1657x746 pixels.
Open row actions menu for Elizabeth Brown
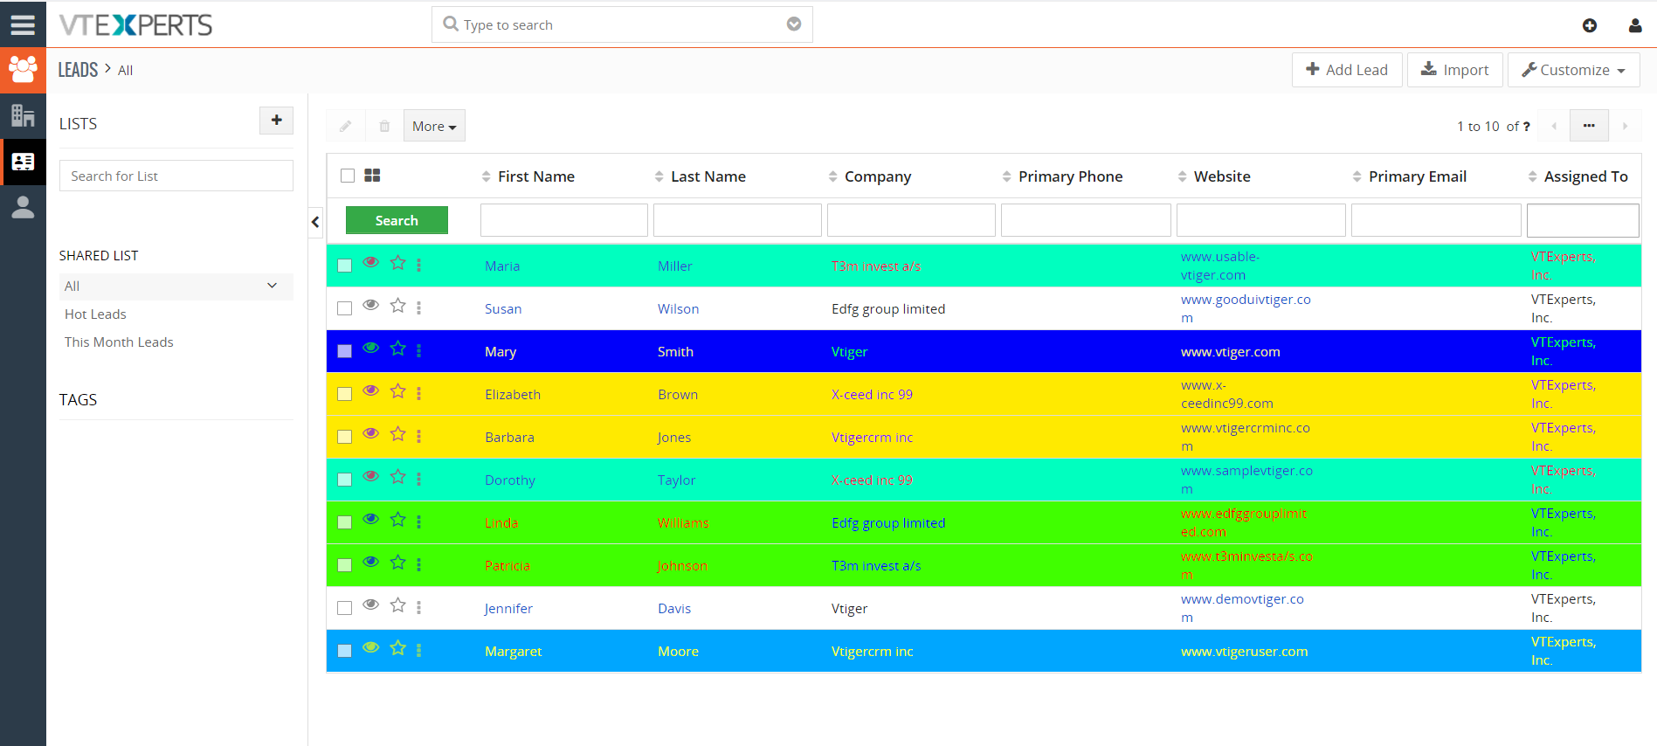point(419,393)
